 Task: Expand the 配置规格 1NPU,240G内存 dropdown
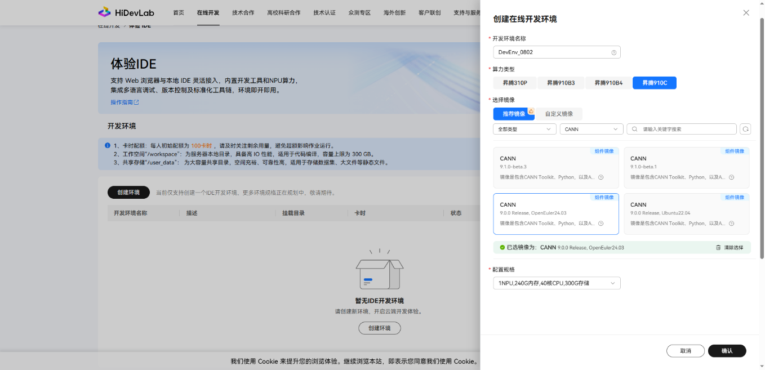[557, 283]
